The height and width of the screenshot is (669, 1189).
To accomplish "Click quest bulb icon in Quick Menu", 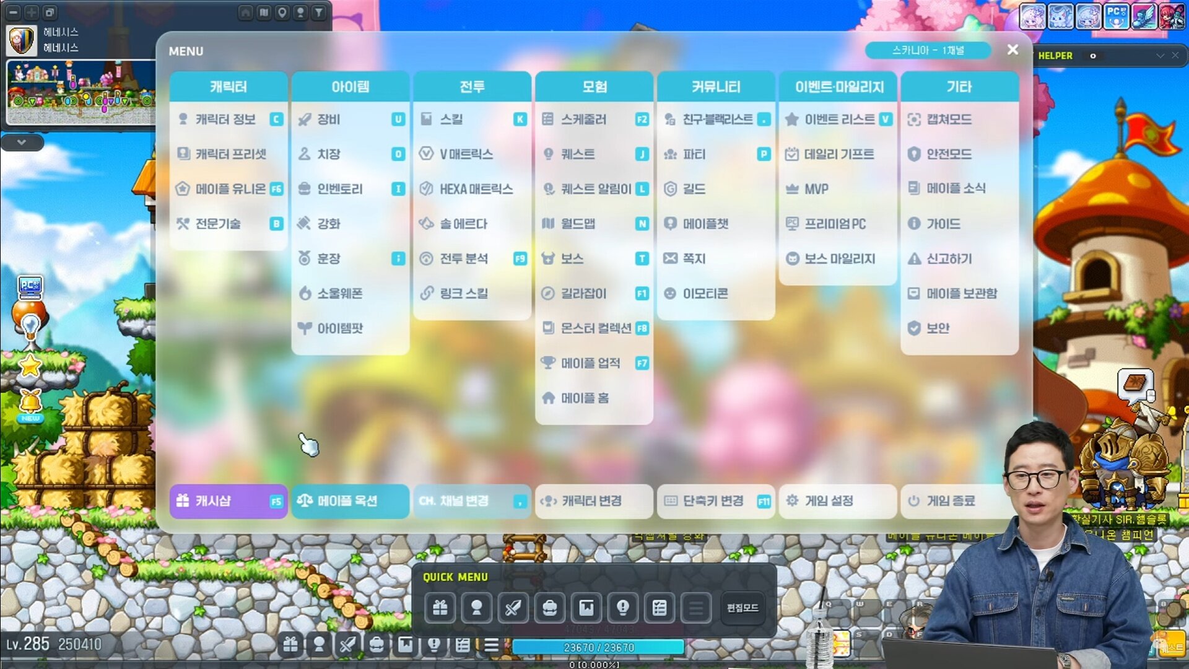I will point(623,608).
